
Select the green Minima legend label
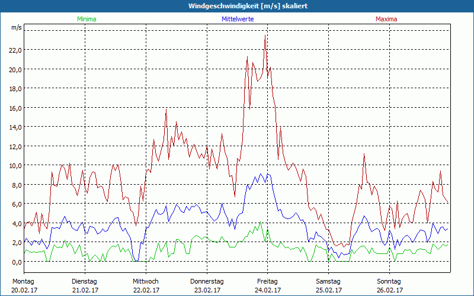(x=87, y=19)
